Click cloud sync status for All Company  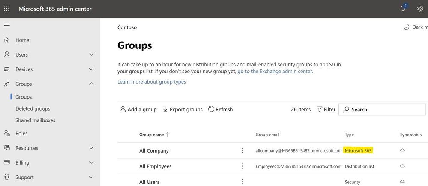402,150
